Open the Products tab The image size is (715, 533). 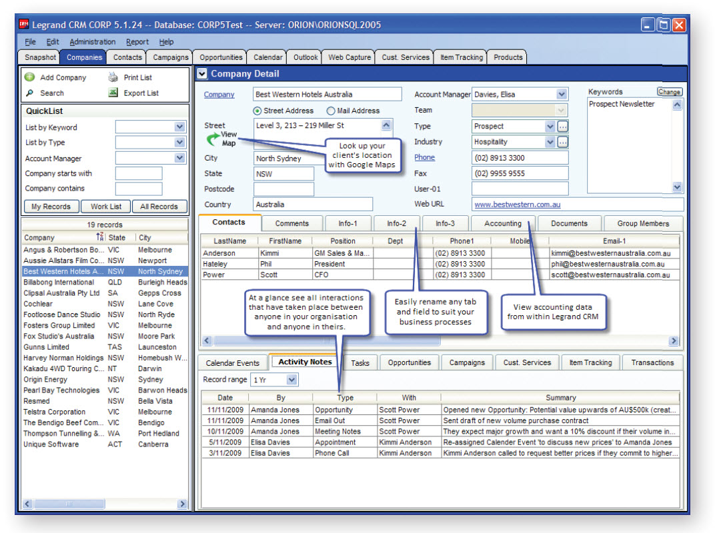(508, 57)
